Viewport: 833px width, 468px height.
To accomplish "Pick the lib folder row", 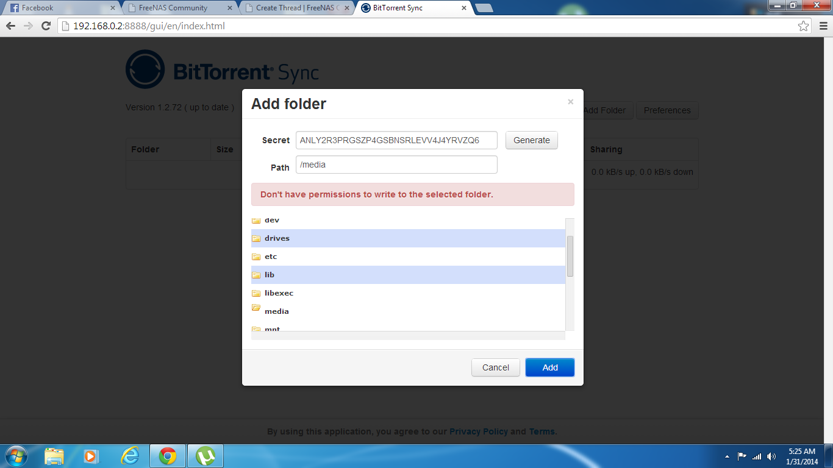I will 408,275.
